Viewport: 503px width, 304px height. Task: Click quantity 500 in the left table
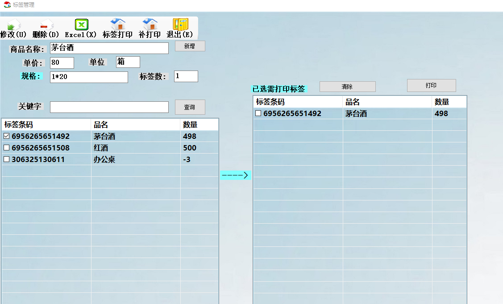coord(190,148)
